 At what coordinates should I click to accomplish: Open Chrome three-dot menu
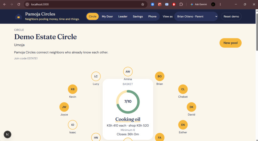220,4
